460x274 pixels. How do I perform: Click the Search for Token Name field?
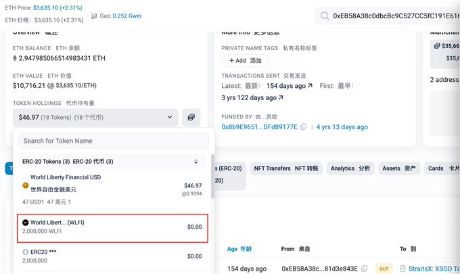coord(113,141)
